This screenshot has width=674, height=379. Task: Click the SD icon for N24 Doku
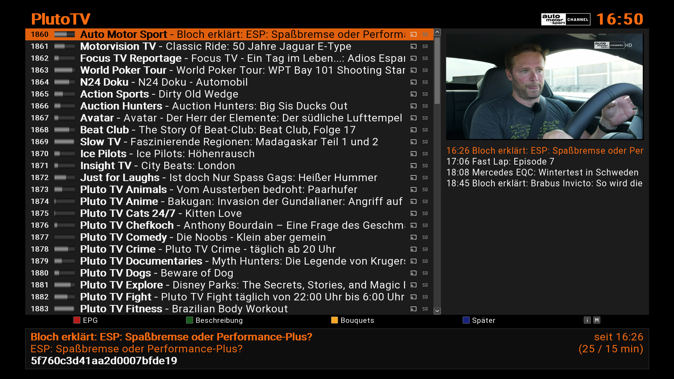point(425,82)
